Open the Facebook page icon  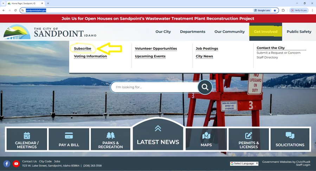tap(7, 164)
